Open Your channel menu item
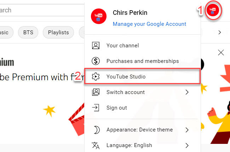Viewport: 230px width, 152px height. [122, 46]
